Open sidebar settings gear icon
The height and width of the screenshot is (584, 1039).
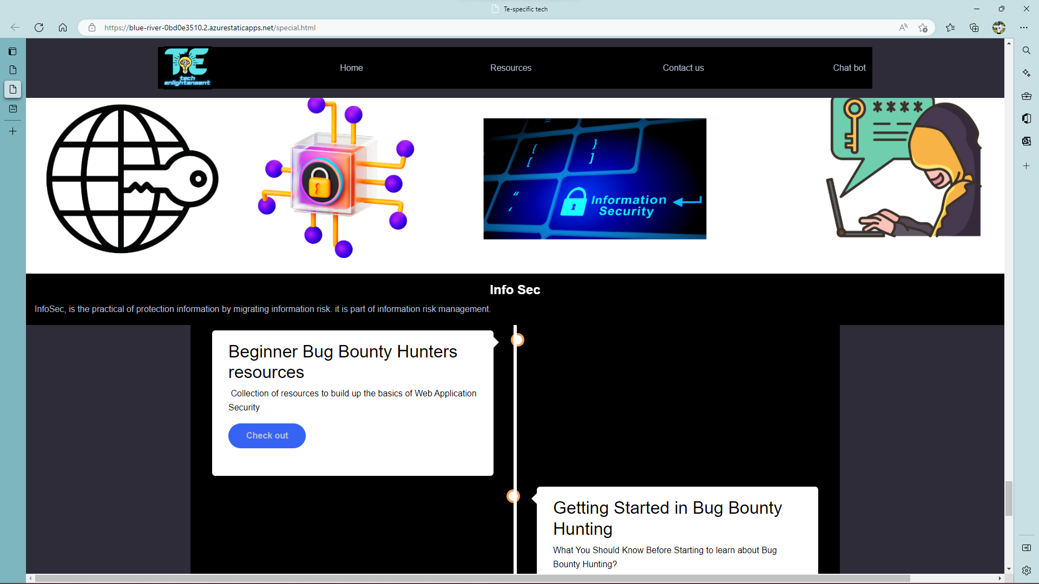point(1026,570)
